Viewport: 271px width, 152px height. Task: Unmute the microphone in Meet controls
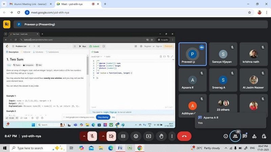92,136
